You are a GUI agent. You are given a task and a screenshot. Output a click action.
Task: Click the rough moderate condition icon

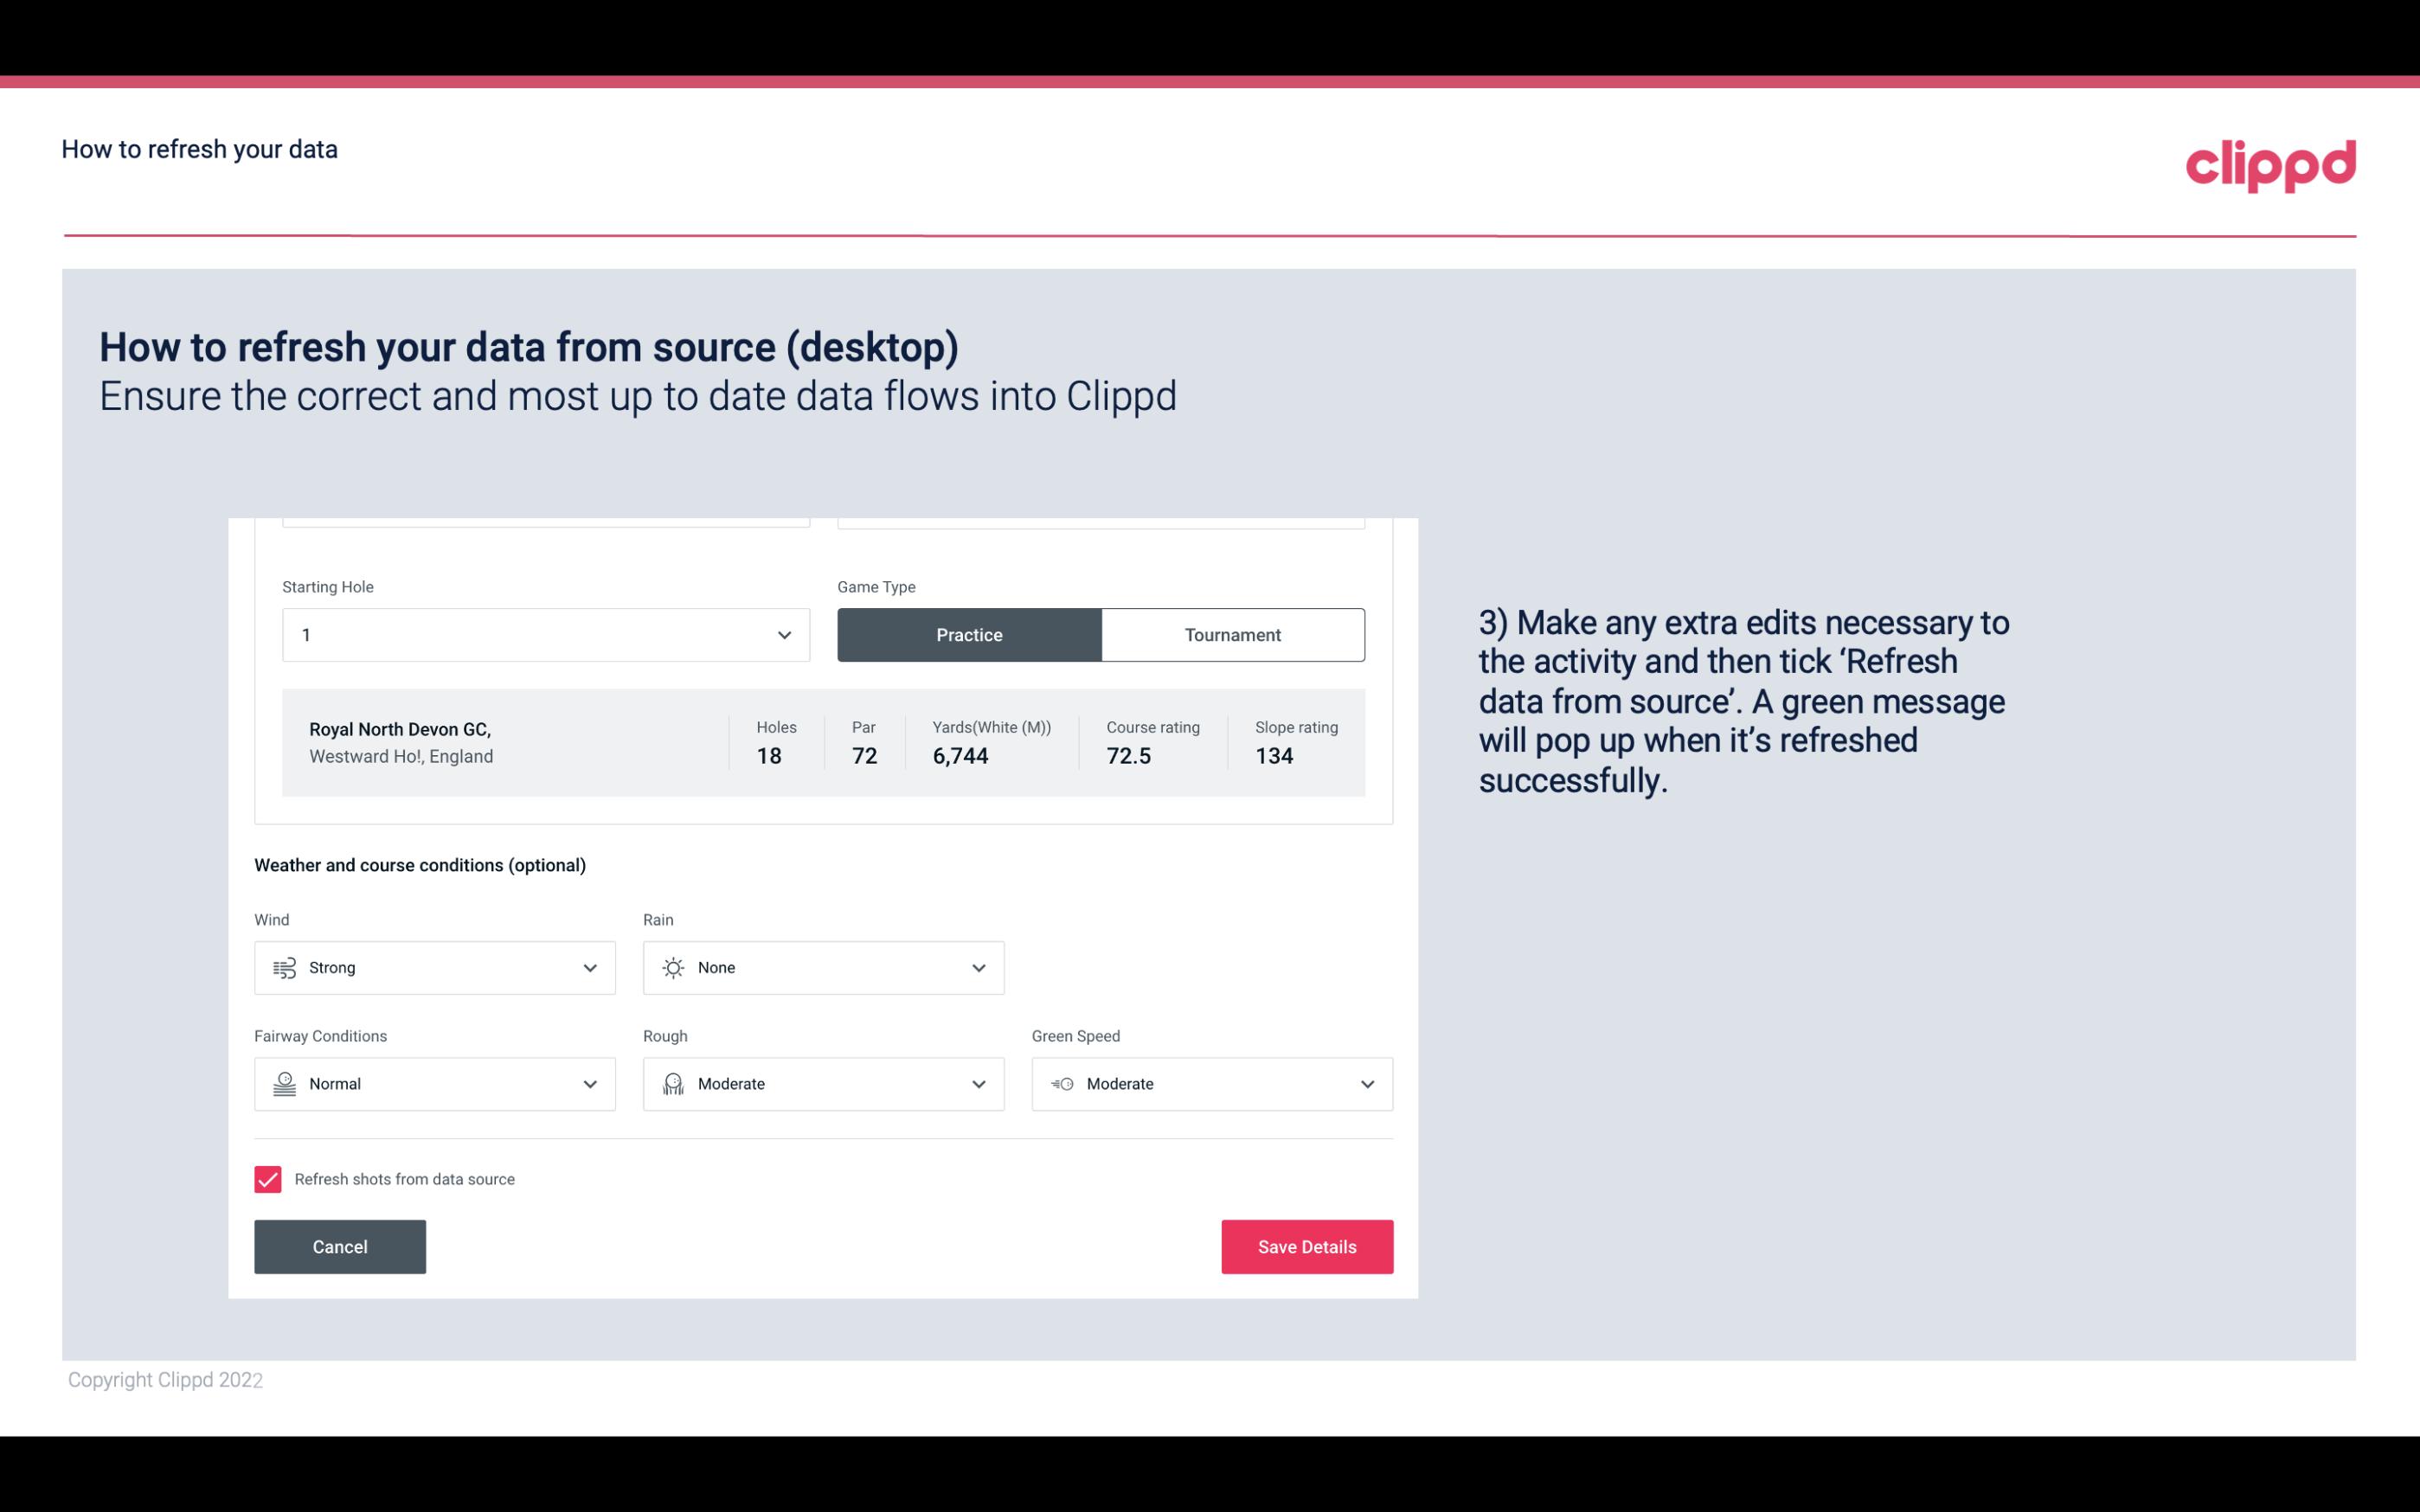pyautogui.click(x=672, y=1084)
